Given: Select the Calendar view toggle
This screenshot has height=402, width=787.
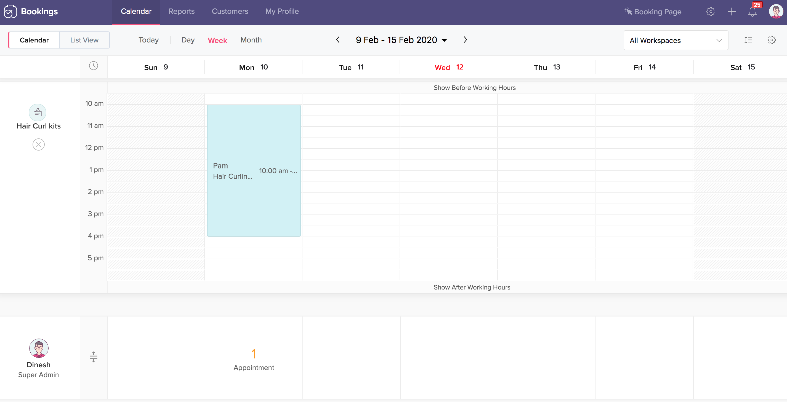Looking at the screenshot, I should 34,40.
